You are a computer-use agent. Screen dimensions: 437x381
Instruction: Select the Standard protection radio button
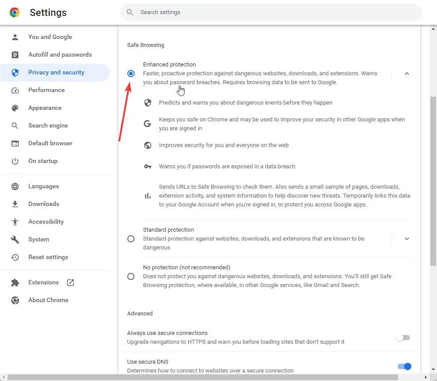[x=131, y=239]
